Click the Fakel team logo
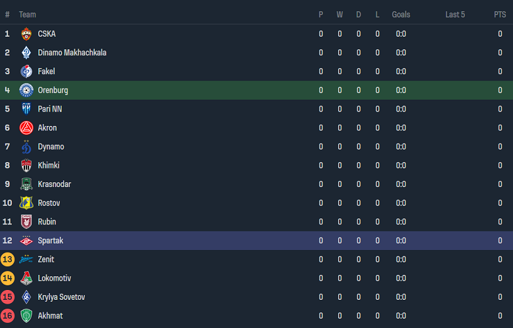513x328 pixels. point(26,72)
